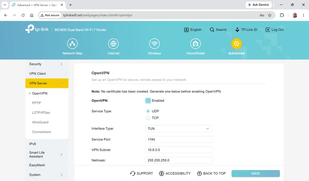Screen dimensions: 309x181
Task: Open the HomeShield section icon
Action: pyautogui.click(x=195, y=43)
